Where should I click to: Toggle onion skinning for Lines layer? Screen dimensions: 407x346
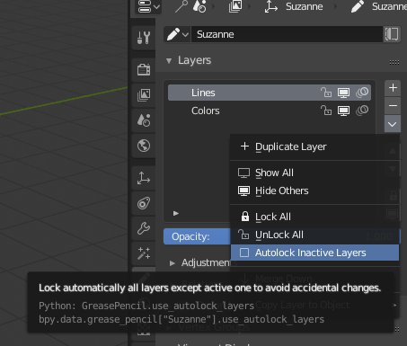(362, 93)
